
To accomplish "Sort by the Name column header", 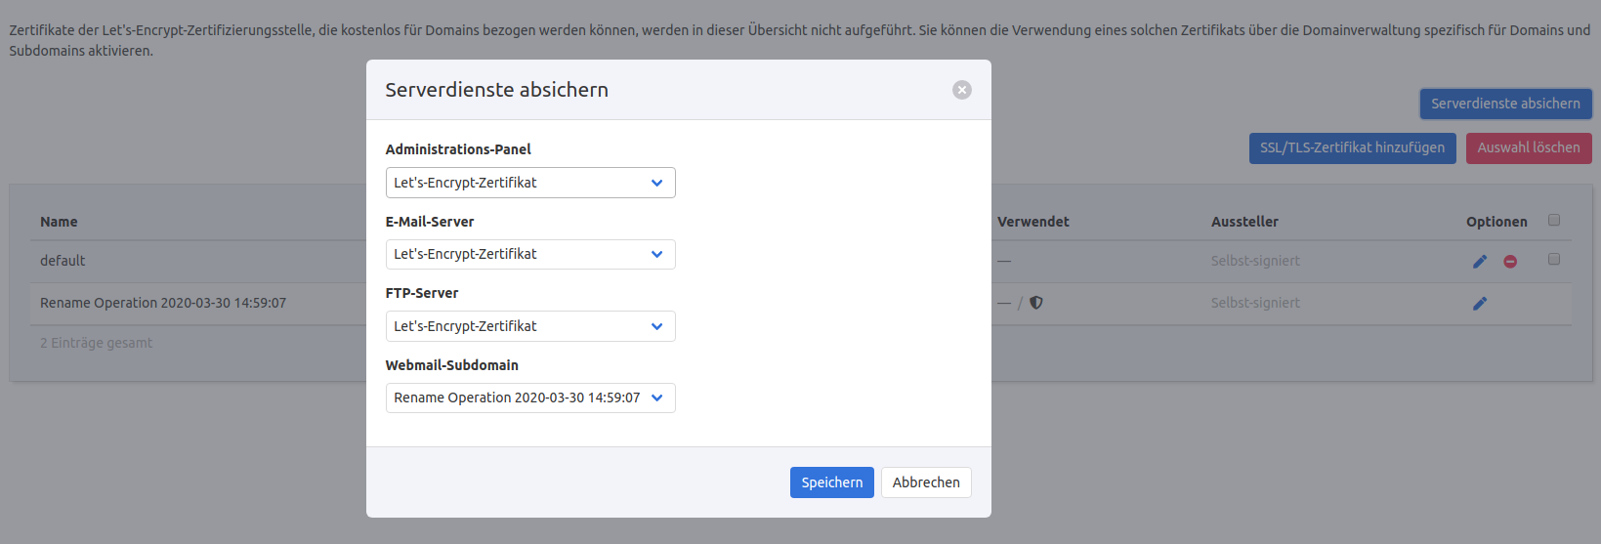I will pyautogui.click(x=59, y=222).
